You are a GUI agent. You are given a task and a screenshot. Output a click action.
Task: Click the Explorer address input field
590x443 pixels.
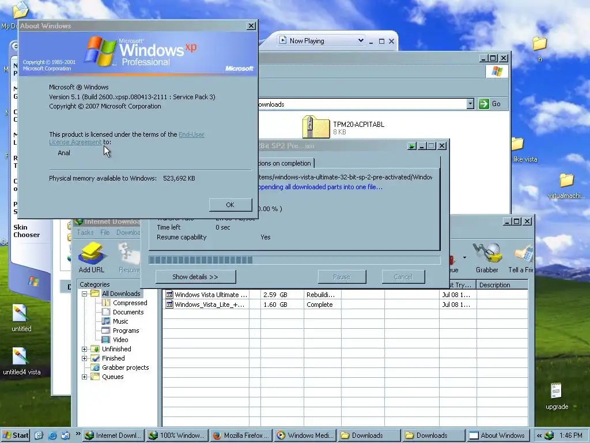[362, 104]
